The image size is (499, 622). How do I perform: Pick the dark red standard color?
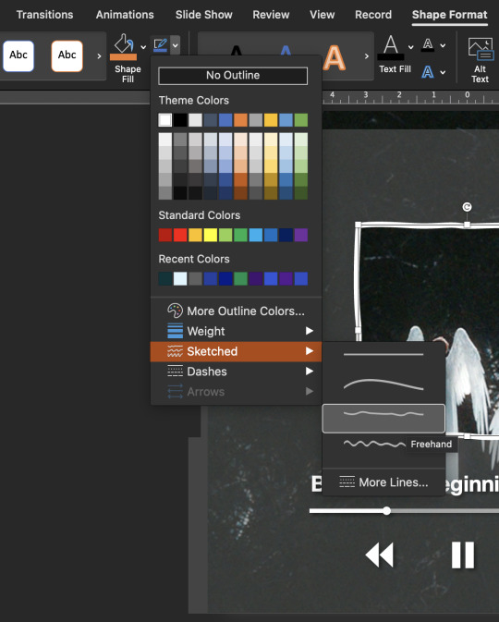click(x=165, y=235)
